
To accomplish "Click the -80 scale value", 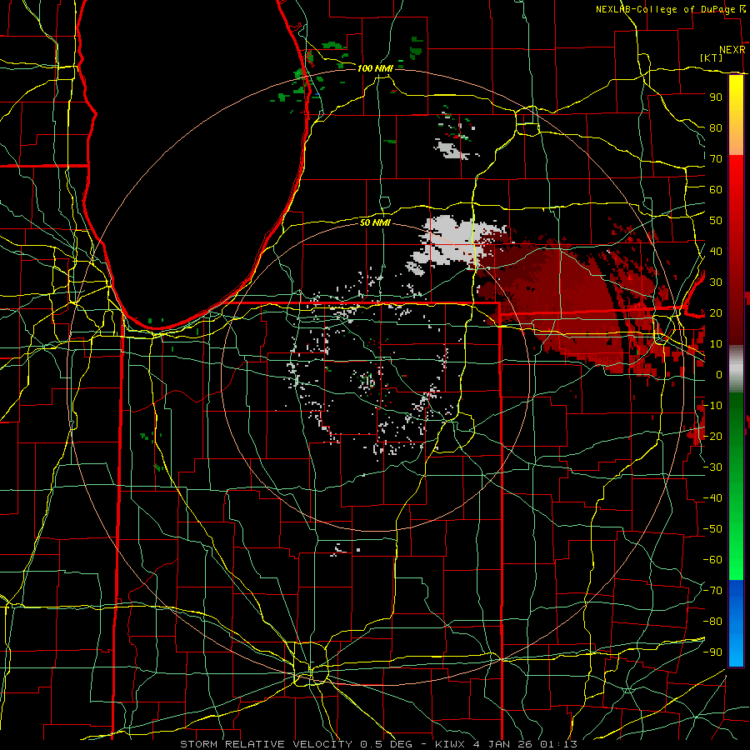I will tap(713, 622).
